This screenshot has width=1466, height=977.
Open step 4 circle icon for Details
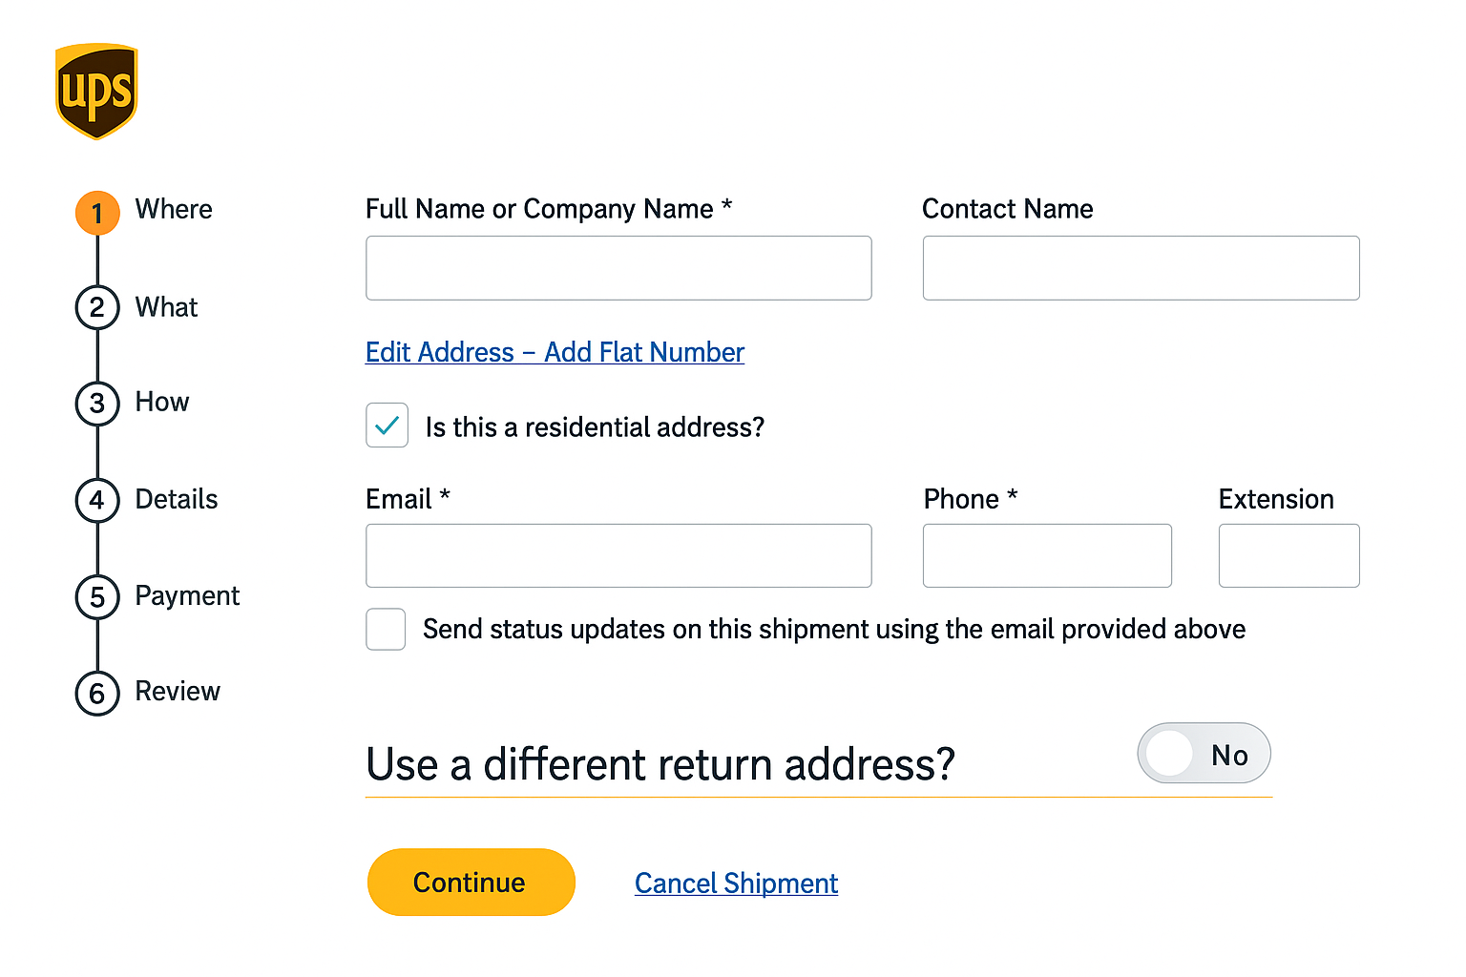97,500
